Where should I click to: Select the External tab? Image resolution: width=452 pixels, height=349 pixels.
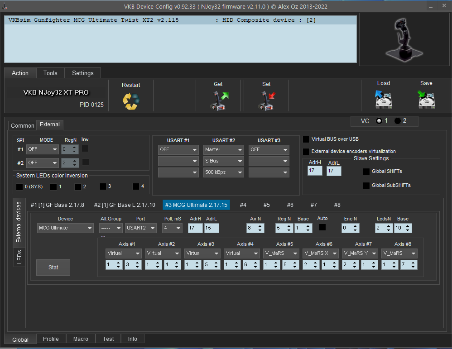(x=50, y=124)
